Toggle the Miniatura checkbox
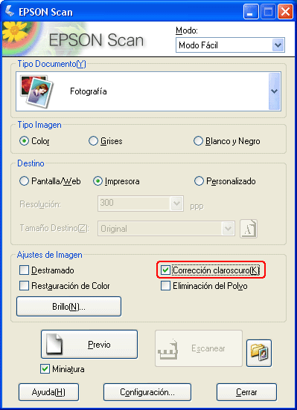 click(x=45, y=369)
